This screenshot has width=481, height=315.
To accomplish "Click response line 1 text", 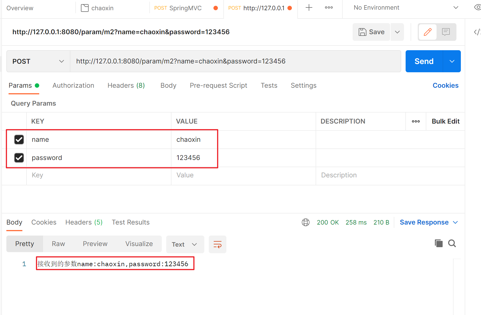I will 113,264.
